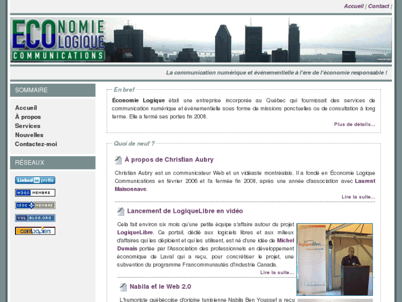Image resolution: width=402 pixels, height=302 pixels.
Task: Click document icon beside Nabila et le Web 2.0
Action: click(123, 287)
